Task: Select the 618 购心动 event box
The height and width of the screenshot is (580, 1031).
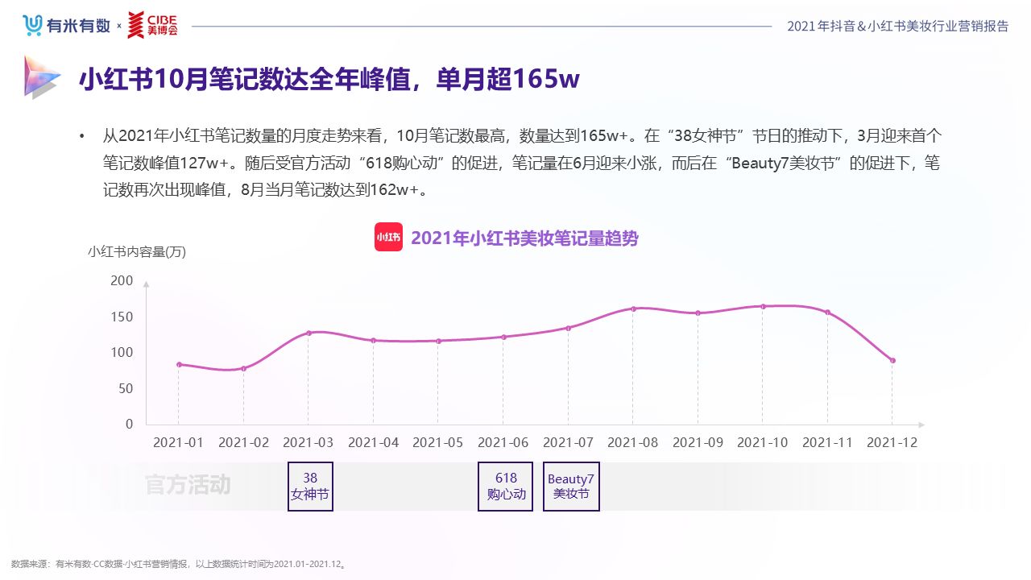Action: coord(505,487)
